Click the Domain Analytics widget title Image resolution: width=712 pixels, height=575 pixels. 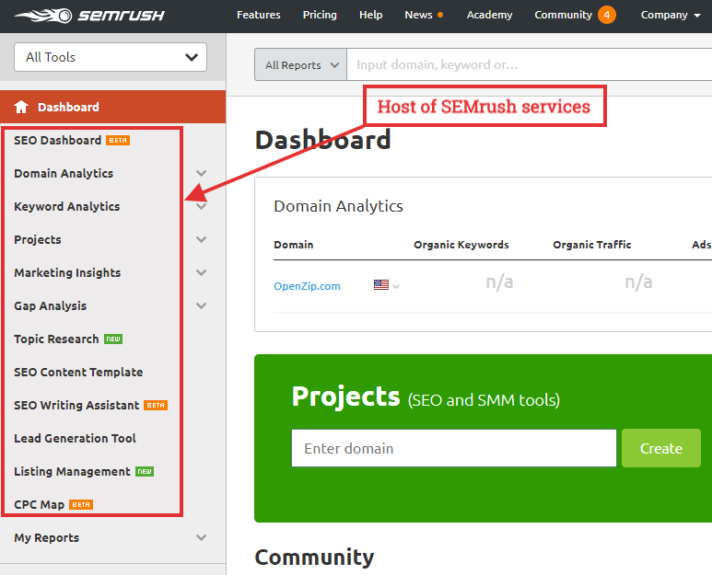[338, 206]
